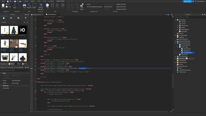The height and width of the screenshot is (116, 206).
Task: Open Toolbox Creations lightbulb tab icon
Action: (x=26, y=18)
